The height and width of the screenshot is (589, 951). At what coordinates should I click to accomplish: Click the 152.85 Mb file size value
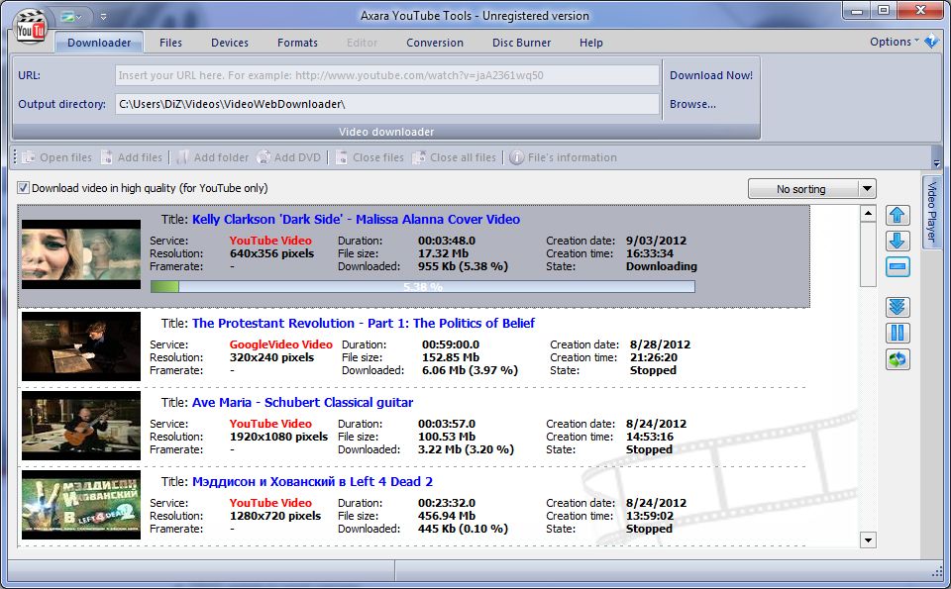[451, 357]
